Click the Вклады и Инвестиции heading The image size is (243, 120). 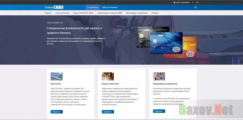pos(110,84)
